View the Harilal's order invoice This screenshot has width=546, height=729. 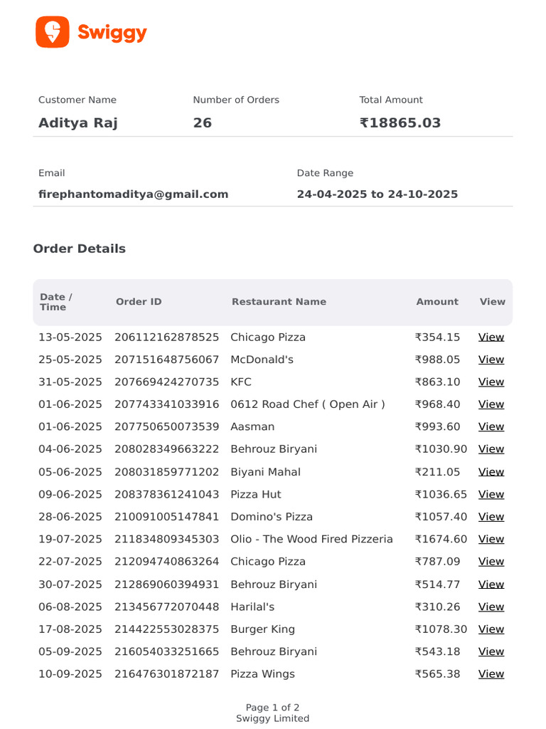tap(491, 607)
